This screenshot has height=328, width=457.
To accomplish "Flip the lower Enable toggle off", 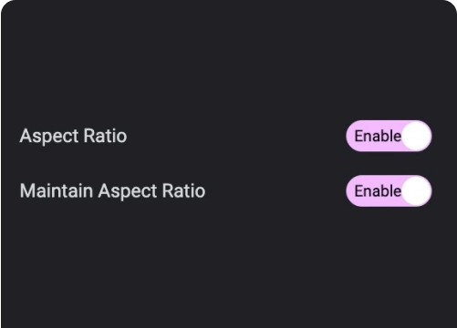I will click(x=389, y=190).
